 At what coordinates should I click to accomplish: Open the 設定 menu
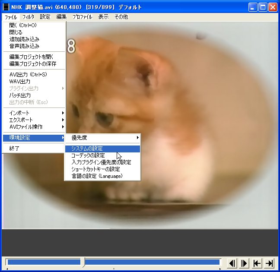click(x=45, y=17)
